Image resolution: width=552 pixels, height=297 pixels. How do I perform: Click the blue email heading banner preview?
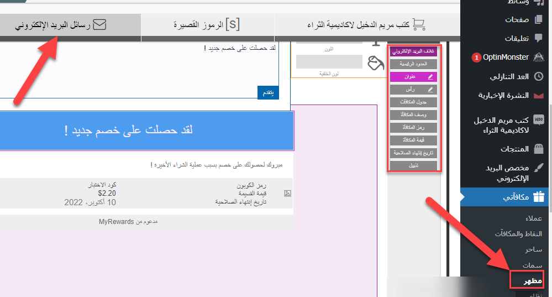click(147, 131)
